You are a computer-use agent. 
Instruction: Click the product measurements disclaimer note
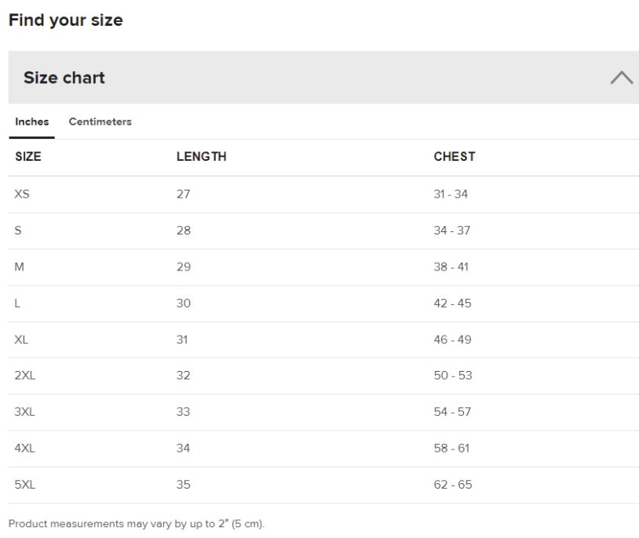point(137,524)
